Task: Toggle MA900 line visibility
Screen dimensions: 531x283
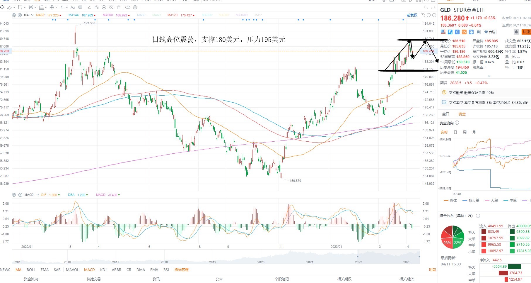Action: [116, 15]
